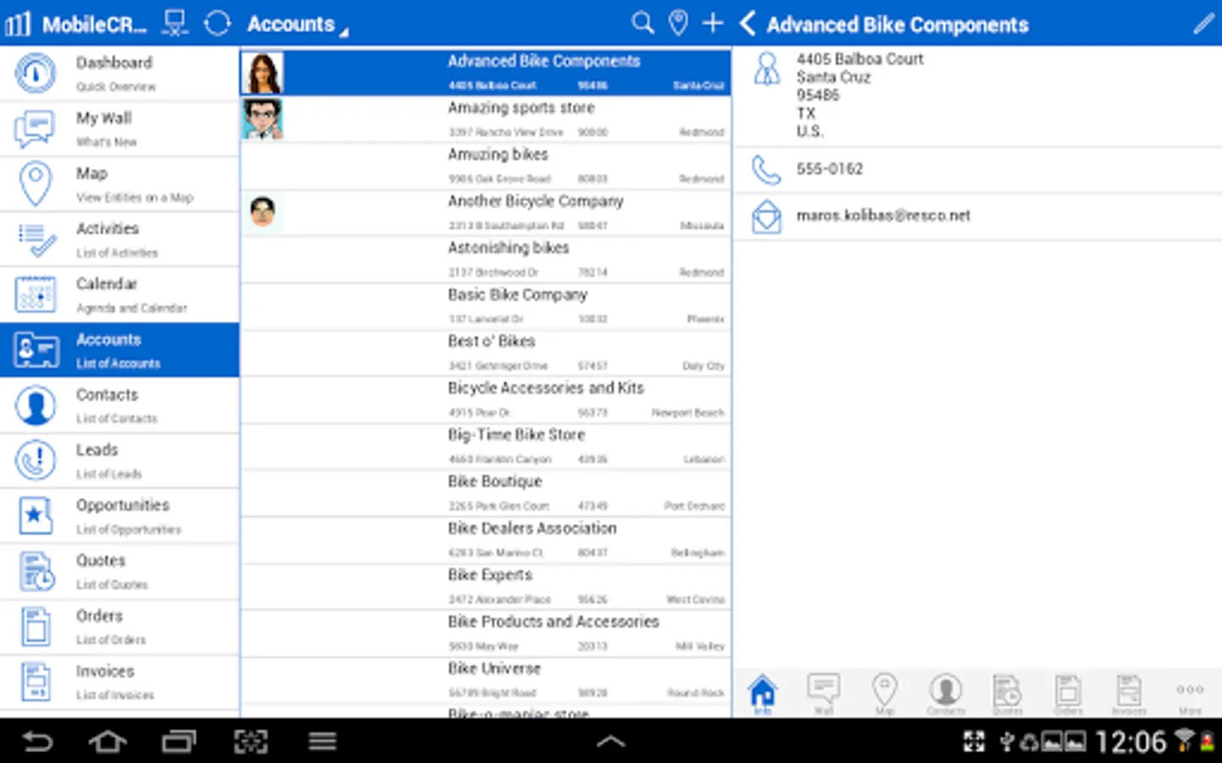Viewport: 1222px width, 763px height.
Task: Click the envelope email icon
Action: [x=766, y=216]
